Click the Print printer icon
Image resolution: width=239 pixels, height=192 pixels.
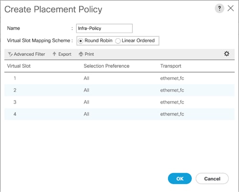click(81, 54)
